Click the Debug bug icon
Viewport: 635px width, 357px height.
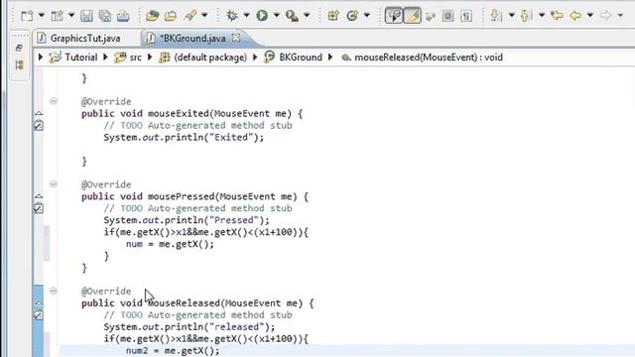(x=232, y=16)
